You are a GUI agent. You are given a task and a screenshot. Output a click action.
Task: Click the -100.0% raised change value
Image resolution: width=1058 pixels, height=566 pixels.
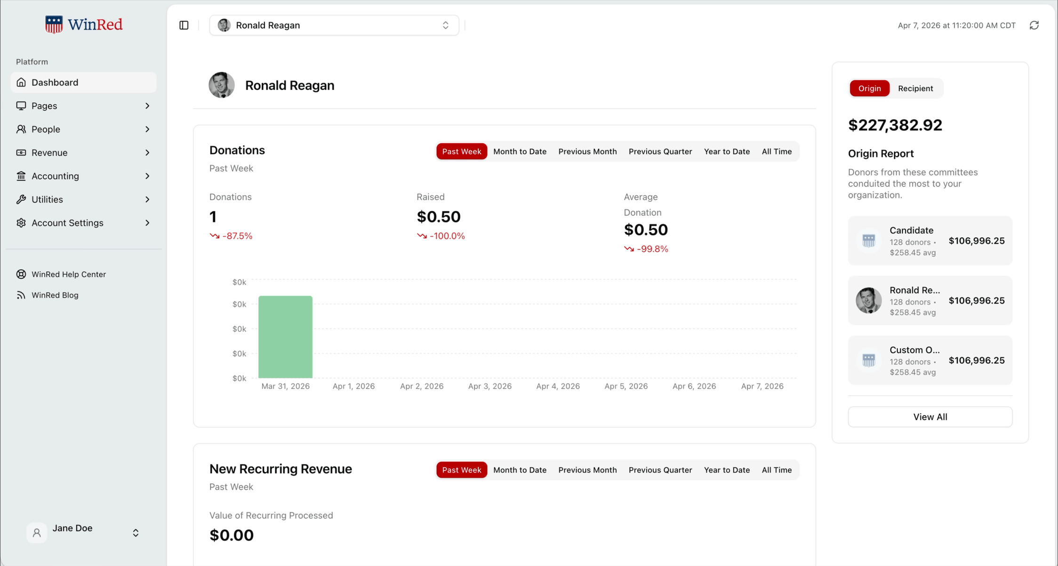pos(447,236)
